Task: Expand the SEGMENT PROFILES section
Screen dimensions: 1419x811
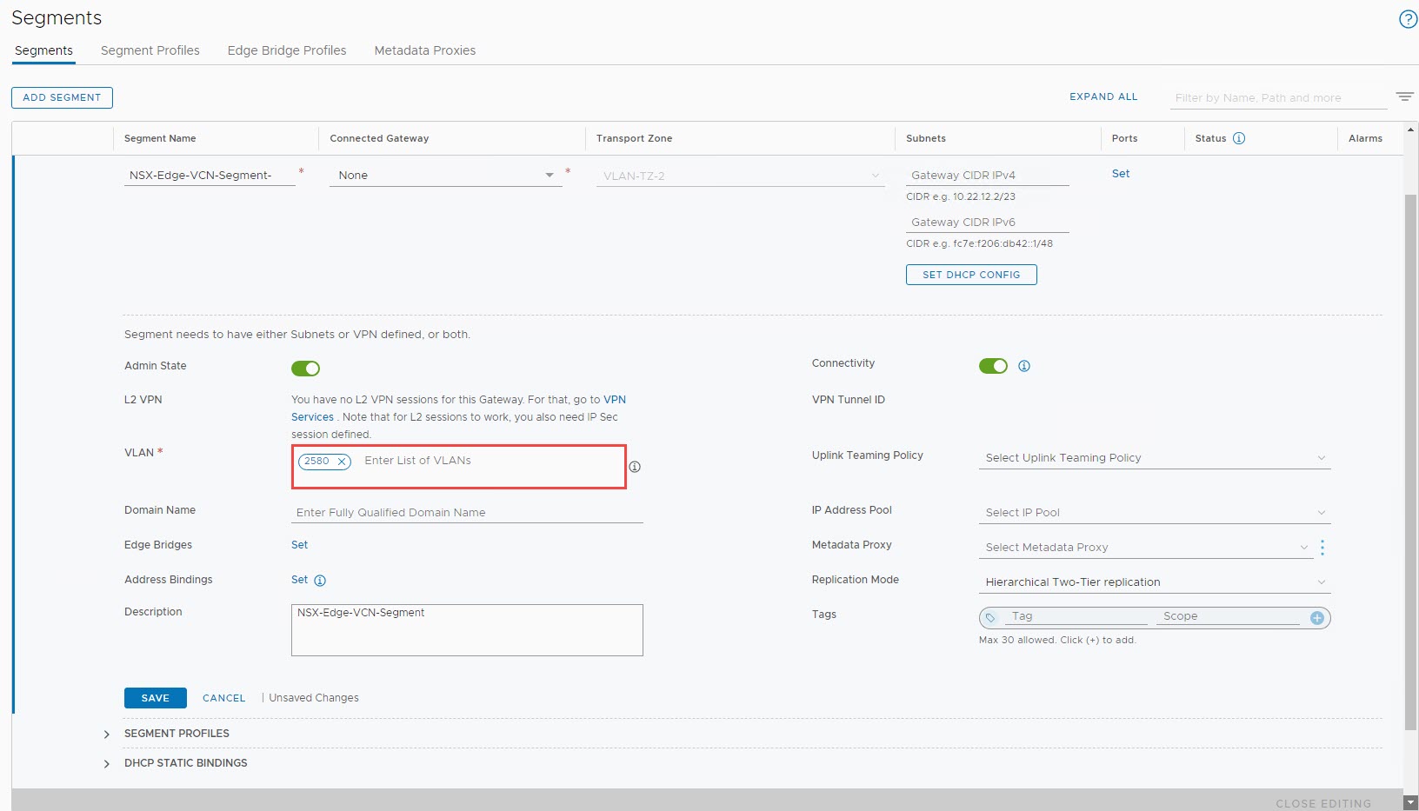Action: 107,734
